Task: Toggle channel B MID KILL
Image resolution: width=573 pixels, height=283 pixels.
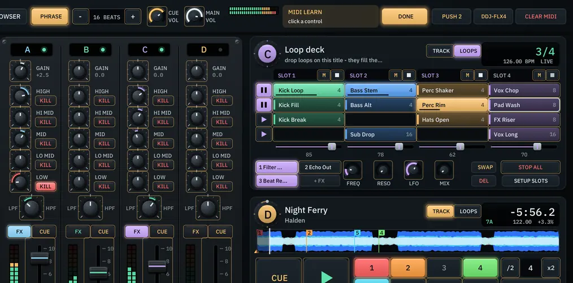Action: click(105, 143)
